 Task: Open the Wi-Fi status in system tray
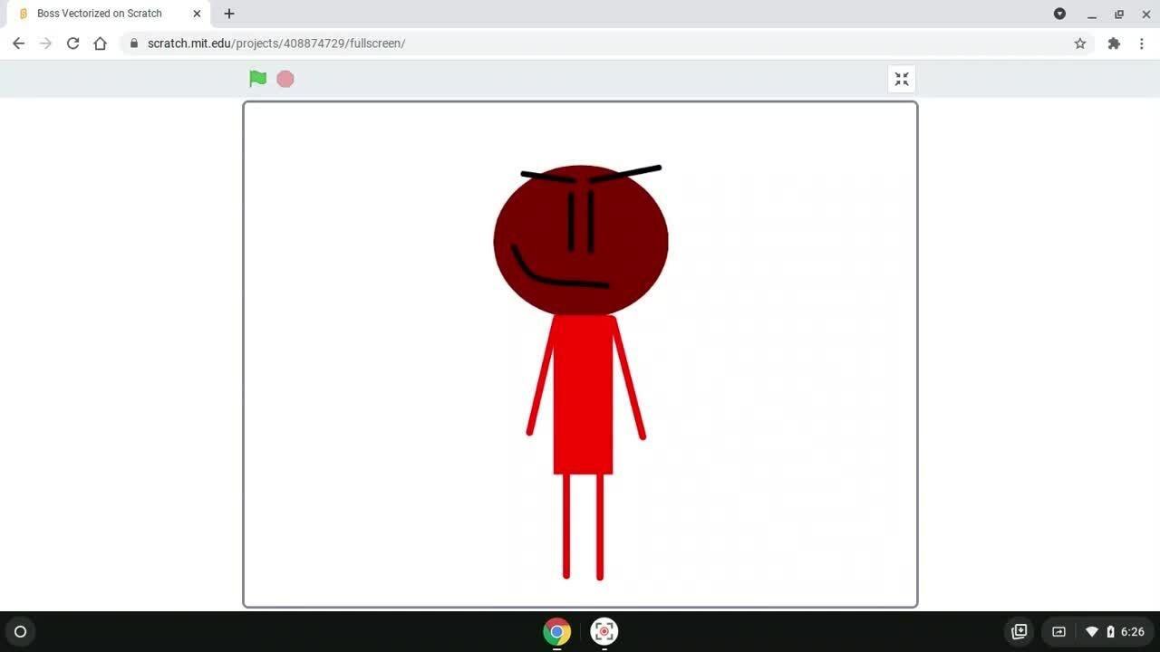tap(1092, 632)
